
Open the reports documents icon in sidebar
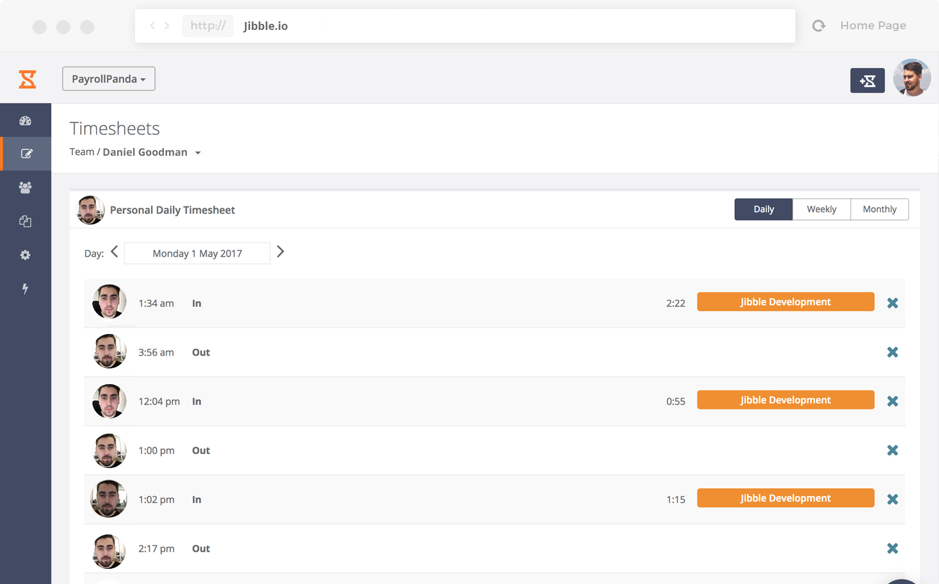click(25, 221)
